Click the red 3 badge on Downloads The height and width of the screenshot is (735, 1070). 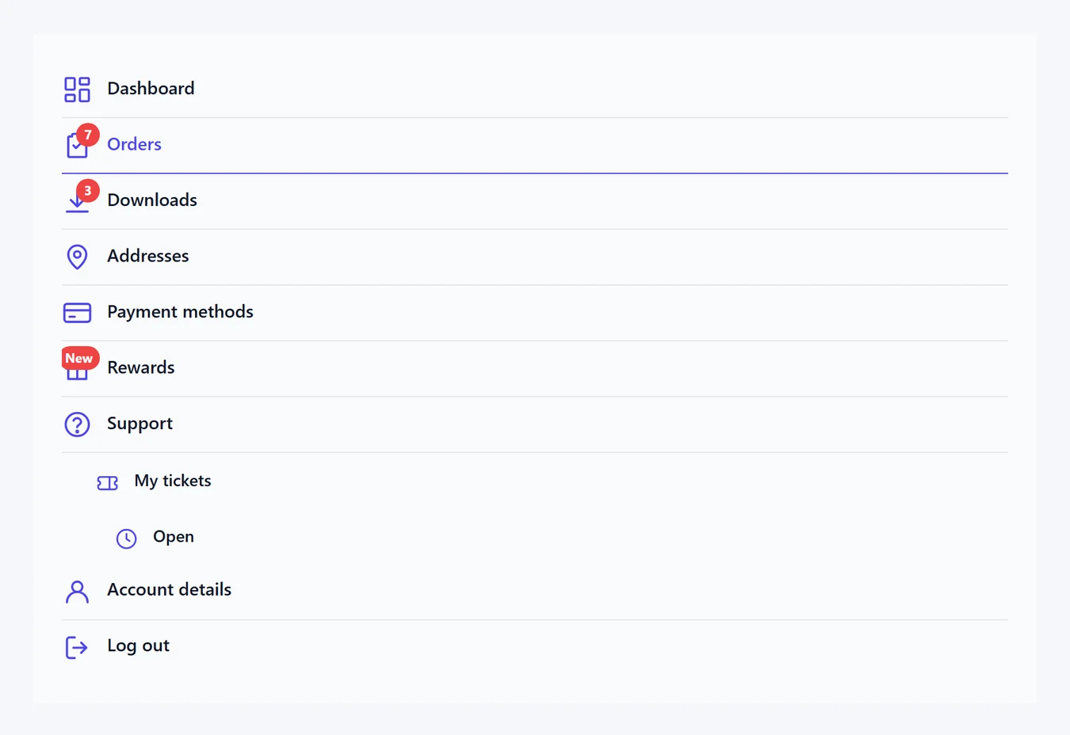[88, 191]
